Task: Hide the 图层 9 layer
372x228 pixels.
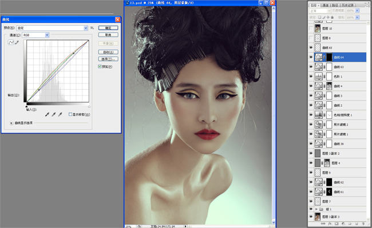Action: pyautogui.click(x=311, y=173)
